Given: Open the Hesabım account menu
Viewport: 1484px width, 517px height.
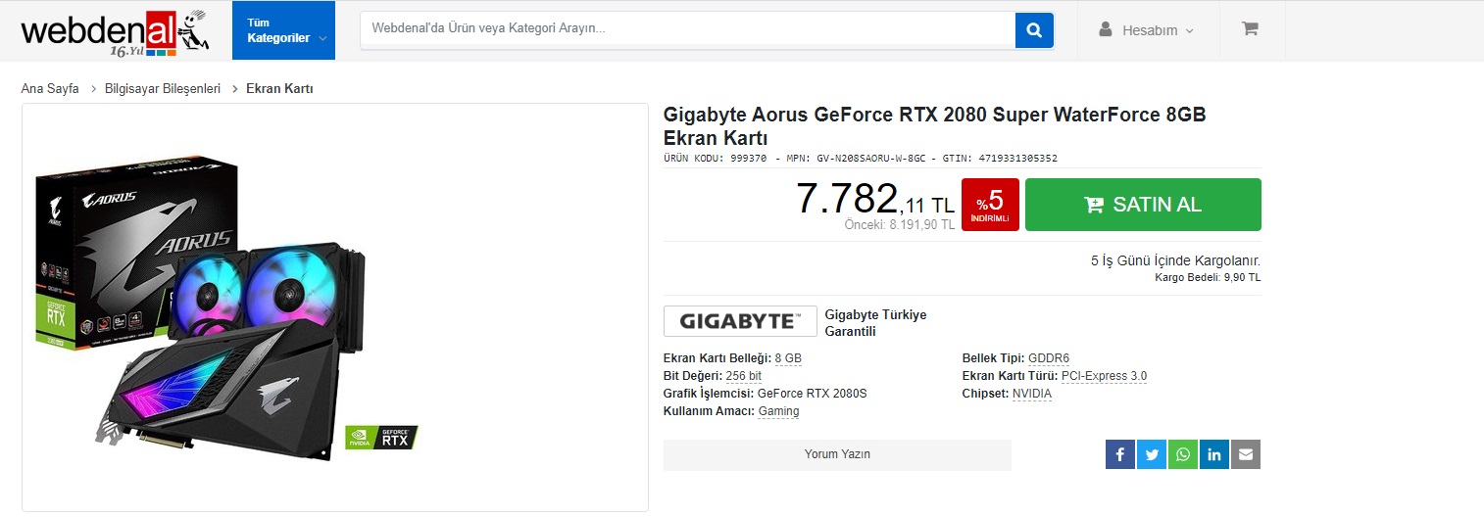Looking at the screenshot, I should click(1147, 30).
